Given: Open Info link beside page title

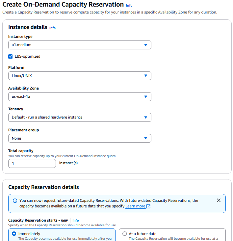Looking at the screenshot, I should (129, 6).
